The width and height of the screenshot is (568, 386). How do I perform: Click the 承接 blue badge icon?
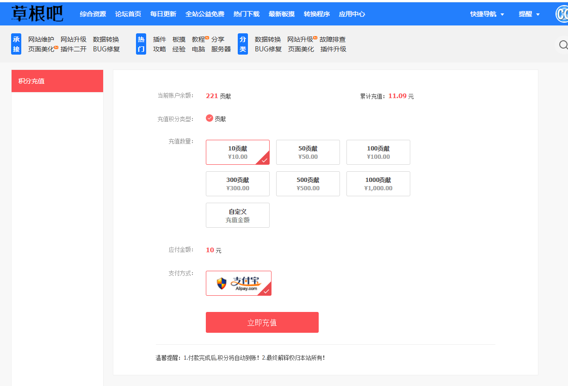(x=16, y=44)
